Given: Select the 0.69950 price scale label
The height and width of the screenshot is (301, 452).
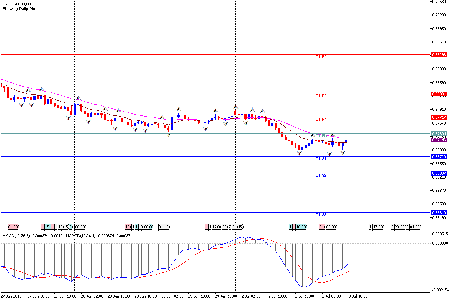Looking at the screenshot, I should point(440,28).
